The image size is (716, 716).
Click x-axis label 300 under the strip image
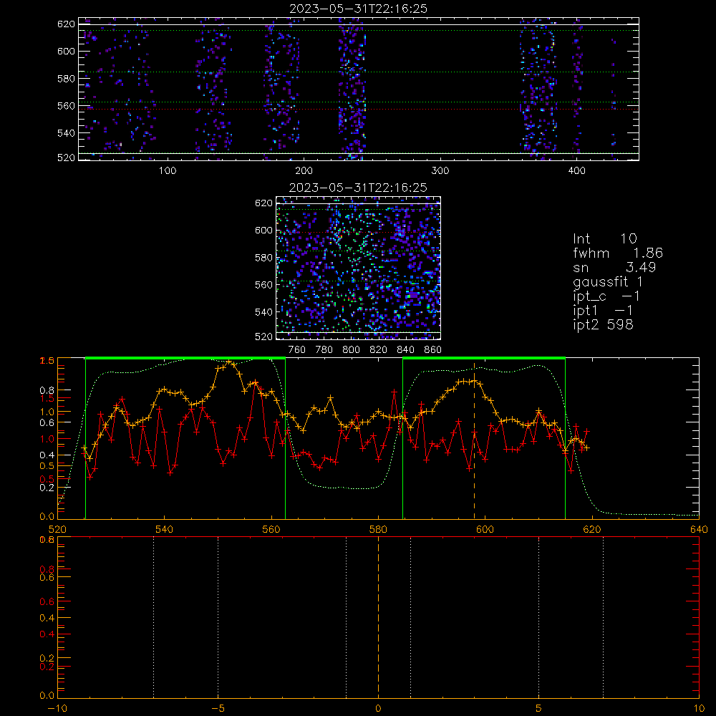coord(440,171)
